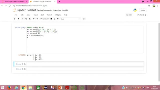The width and height of the screenshot is (160, 90).
Task: Save the notebook with the floppy icon
Action: (x=14, y=19)
